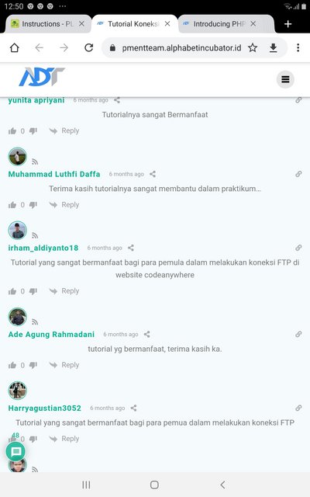Reload the page in browser toolbar
The height and width of the screenshot is (497, 310).
pos(89,48)
